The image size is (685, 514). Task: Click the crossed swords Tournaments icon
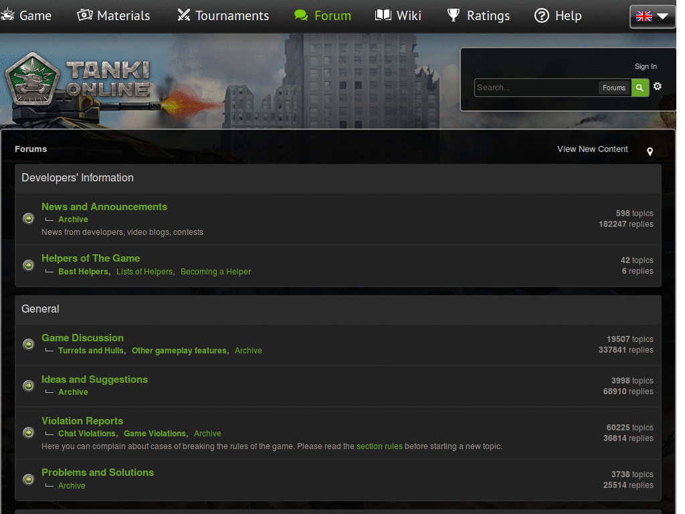(184, 15)
